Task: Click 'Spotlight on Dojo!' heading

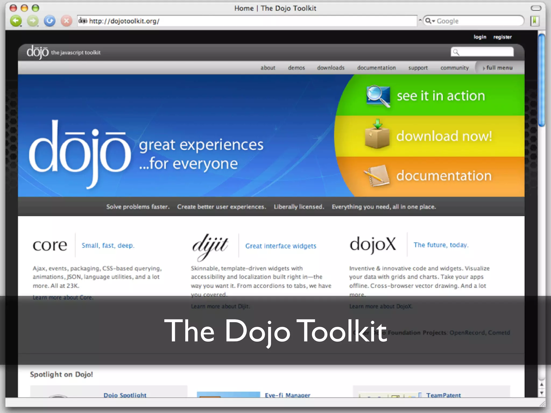Action: click(61, 374)
